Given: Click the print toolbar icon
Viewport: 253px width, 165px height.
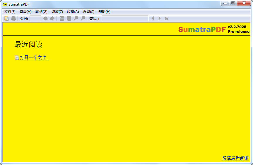Looking at the screenshot, I should (x=13, y=18).
